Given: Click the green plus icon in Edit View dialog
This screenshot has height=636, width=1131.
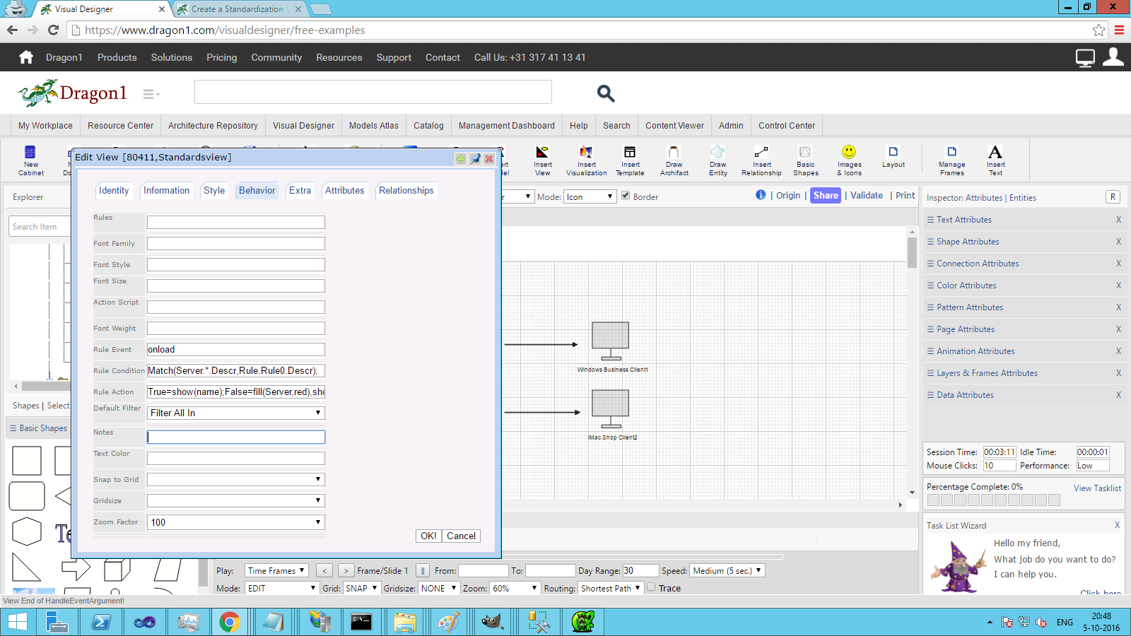Looking at the screenshot, I should pyautogui.click(x=461, y=158).
